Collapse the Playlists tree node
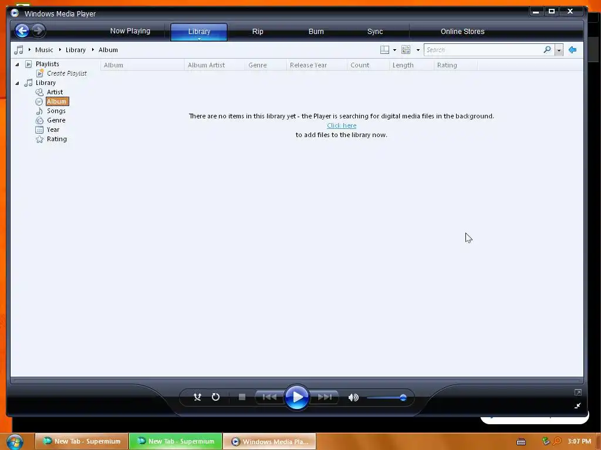This screenshot has width=601, height=450. point(17,64)
